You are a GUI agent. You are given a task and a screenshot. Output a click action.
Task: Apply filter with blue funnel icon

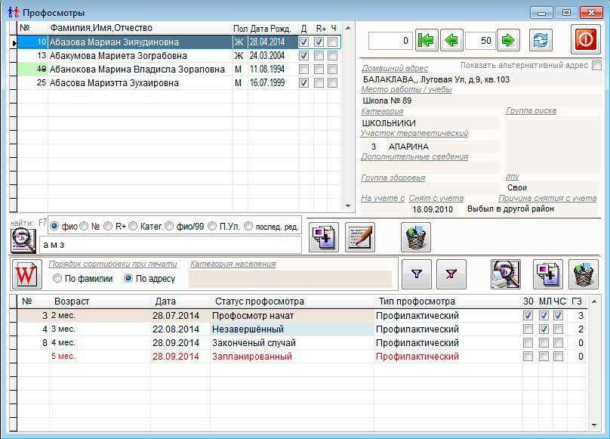point(416,274)
